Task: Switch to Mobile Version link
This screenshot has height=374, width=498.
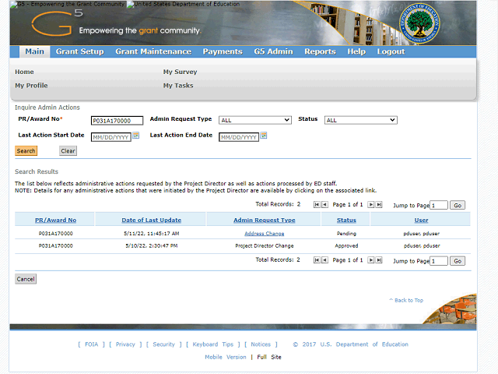Action: pyautogui.click(x=226, y=357)
